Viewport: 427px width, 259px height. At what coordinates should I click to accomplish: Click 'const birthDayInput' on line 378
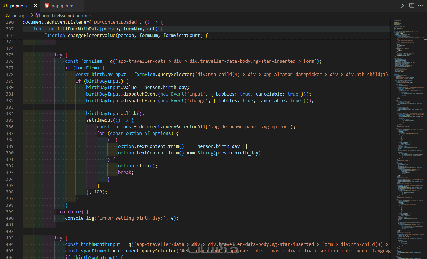100,74
